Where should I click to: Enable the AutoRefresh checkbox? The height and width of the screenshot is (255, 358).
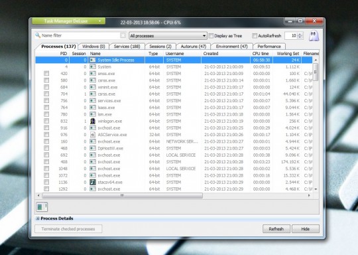coord(255,36)
